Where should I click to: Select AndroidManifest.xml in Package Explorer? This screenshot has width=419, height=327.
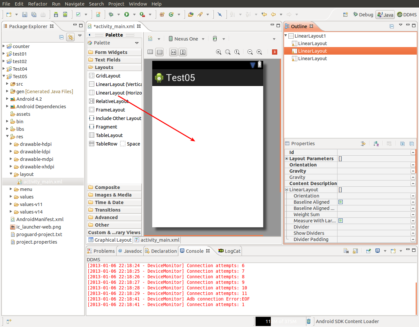[37, 219]
